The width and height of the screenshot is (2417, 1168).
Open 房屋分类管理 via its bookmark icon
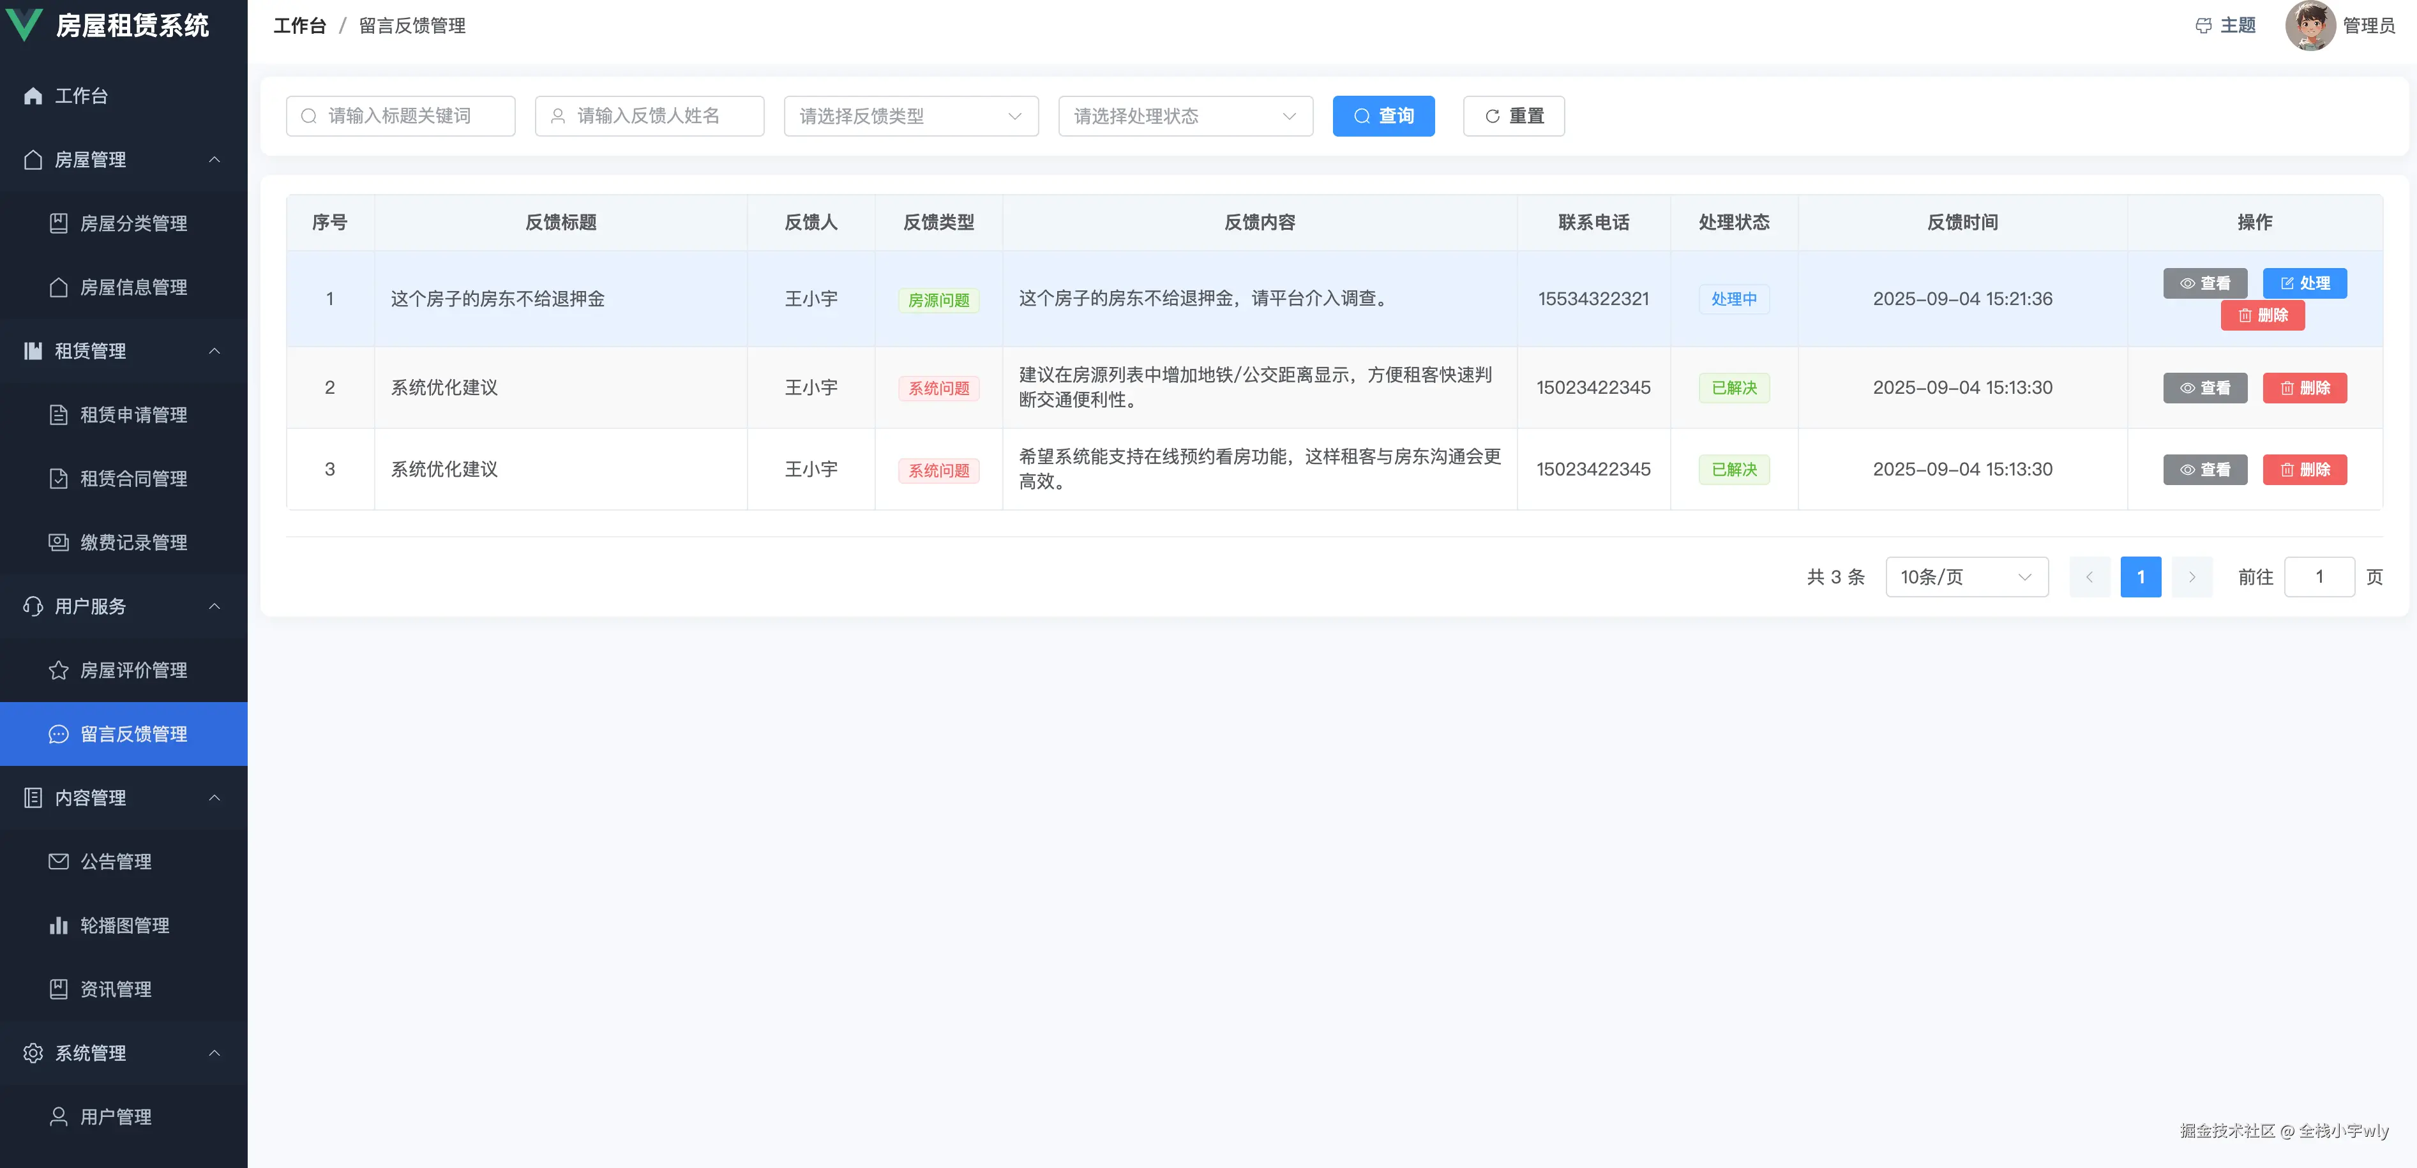point(58,223)
